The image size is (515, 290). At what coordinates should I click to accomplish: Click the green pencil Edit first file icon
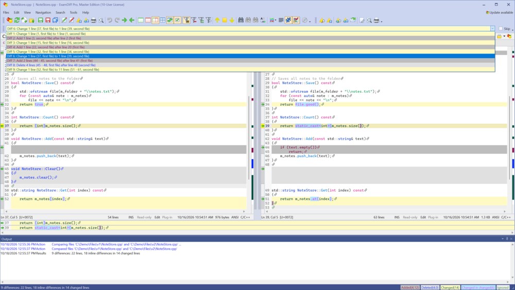point(64,21)
